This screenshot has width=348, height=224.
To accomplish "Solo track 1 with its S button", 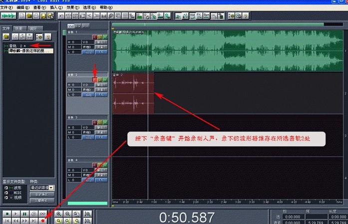I will [x=100, y=37].
